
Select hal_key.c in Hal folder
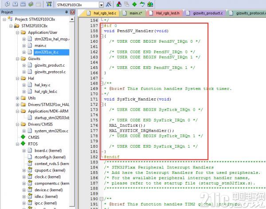(x=43, y=85)
